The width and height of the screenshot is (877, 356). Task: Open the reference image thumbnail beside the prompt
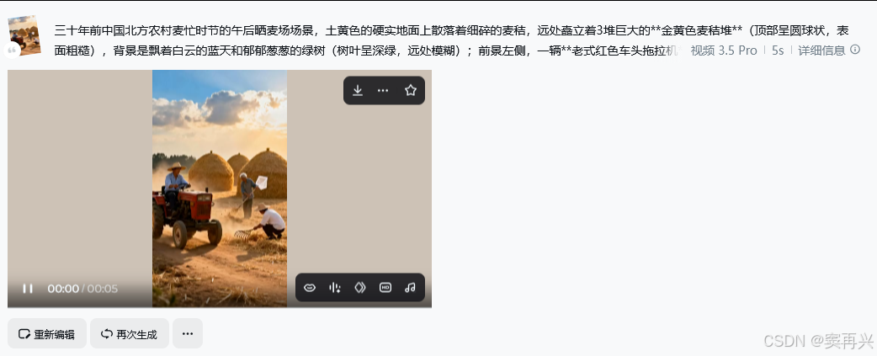tap(24, 35)
